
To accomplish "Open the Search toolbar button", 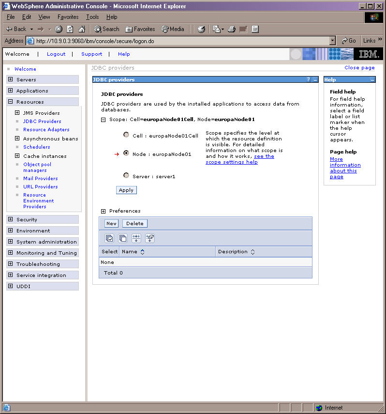I will point(107,29).
